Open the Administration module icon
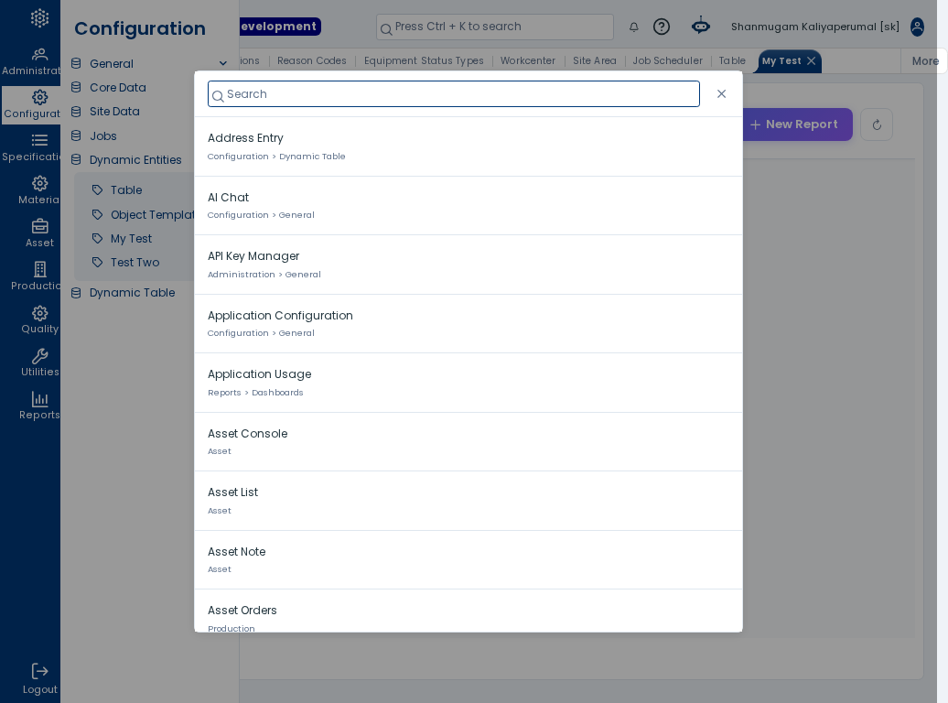Screen dimensions: 948x703 point(40,54)
